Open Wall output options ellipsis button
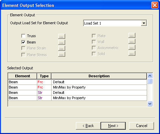The width and height of the screenshot is (160, 134). [132, 41]
